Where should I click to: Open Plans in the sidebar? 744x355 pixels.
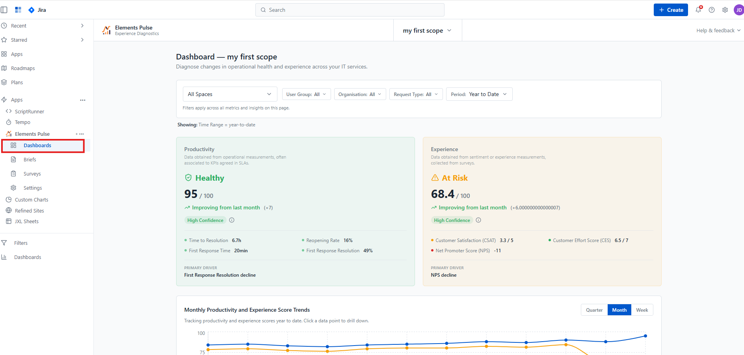point(17,82)
